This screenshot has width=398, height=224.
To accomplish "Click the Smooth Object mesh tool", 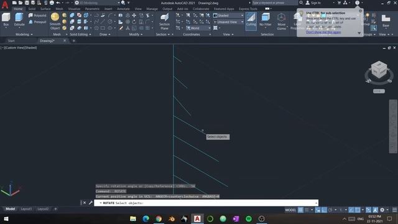I will [x=55, y=21].
